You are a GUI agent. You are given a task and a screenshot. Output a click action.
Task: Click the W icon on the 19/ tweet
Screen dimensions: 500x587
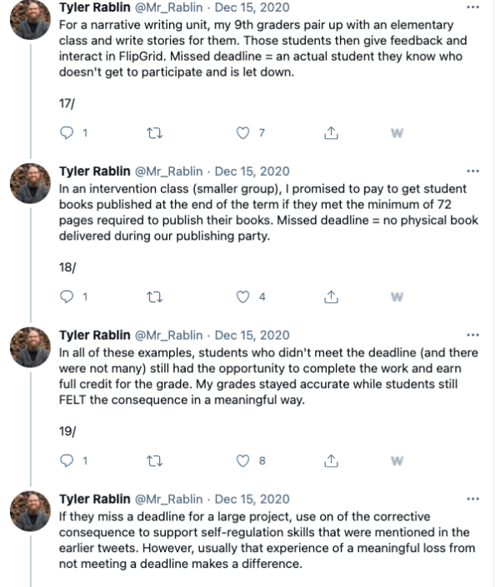397,460
